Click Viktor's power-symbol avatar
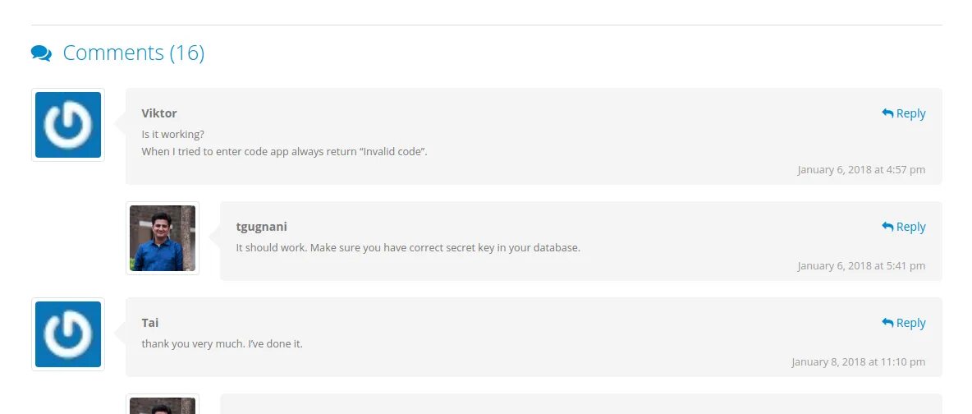The width and height of the screenshot is (972, 414). click(68, 125)
